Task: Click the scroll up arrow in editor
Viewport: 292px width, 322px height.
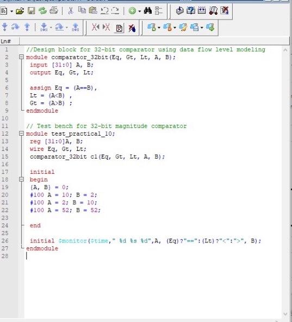Action: tap(285, 50)
